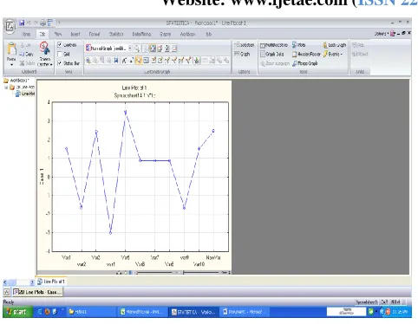Click the Zoom subgraph command
Screen dimensions: 418x324
(275, 63)
